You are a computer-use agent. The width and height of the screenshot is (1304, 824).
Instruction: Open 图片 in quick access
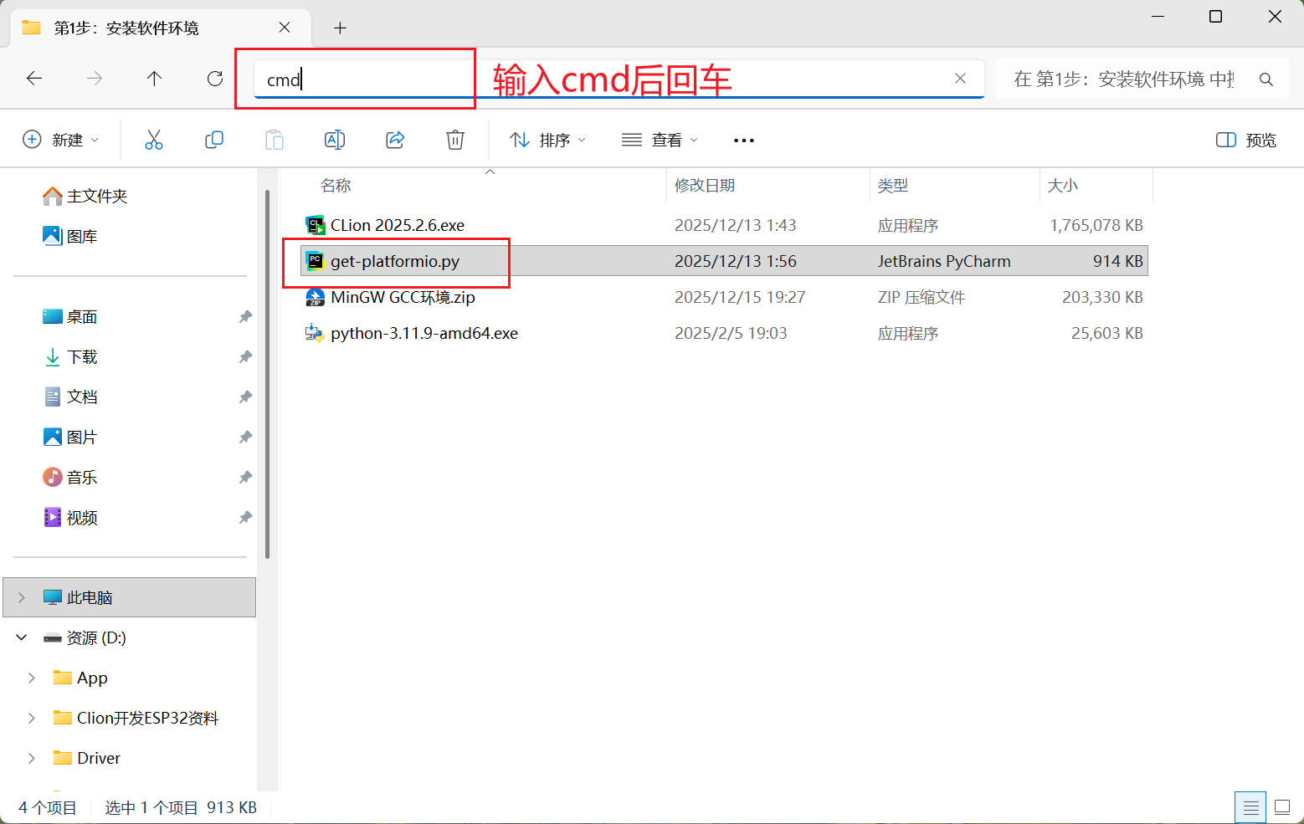tap(69, 437)
